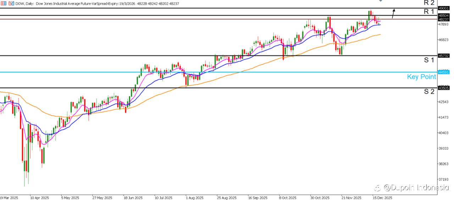Click the 47893 price axis value

tap(444, 24)
